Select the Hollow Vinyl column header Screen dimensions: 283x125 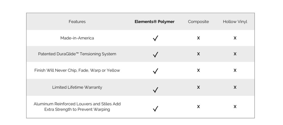[235, 22]
